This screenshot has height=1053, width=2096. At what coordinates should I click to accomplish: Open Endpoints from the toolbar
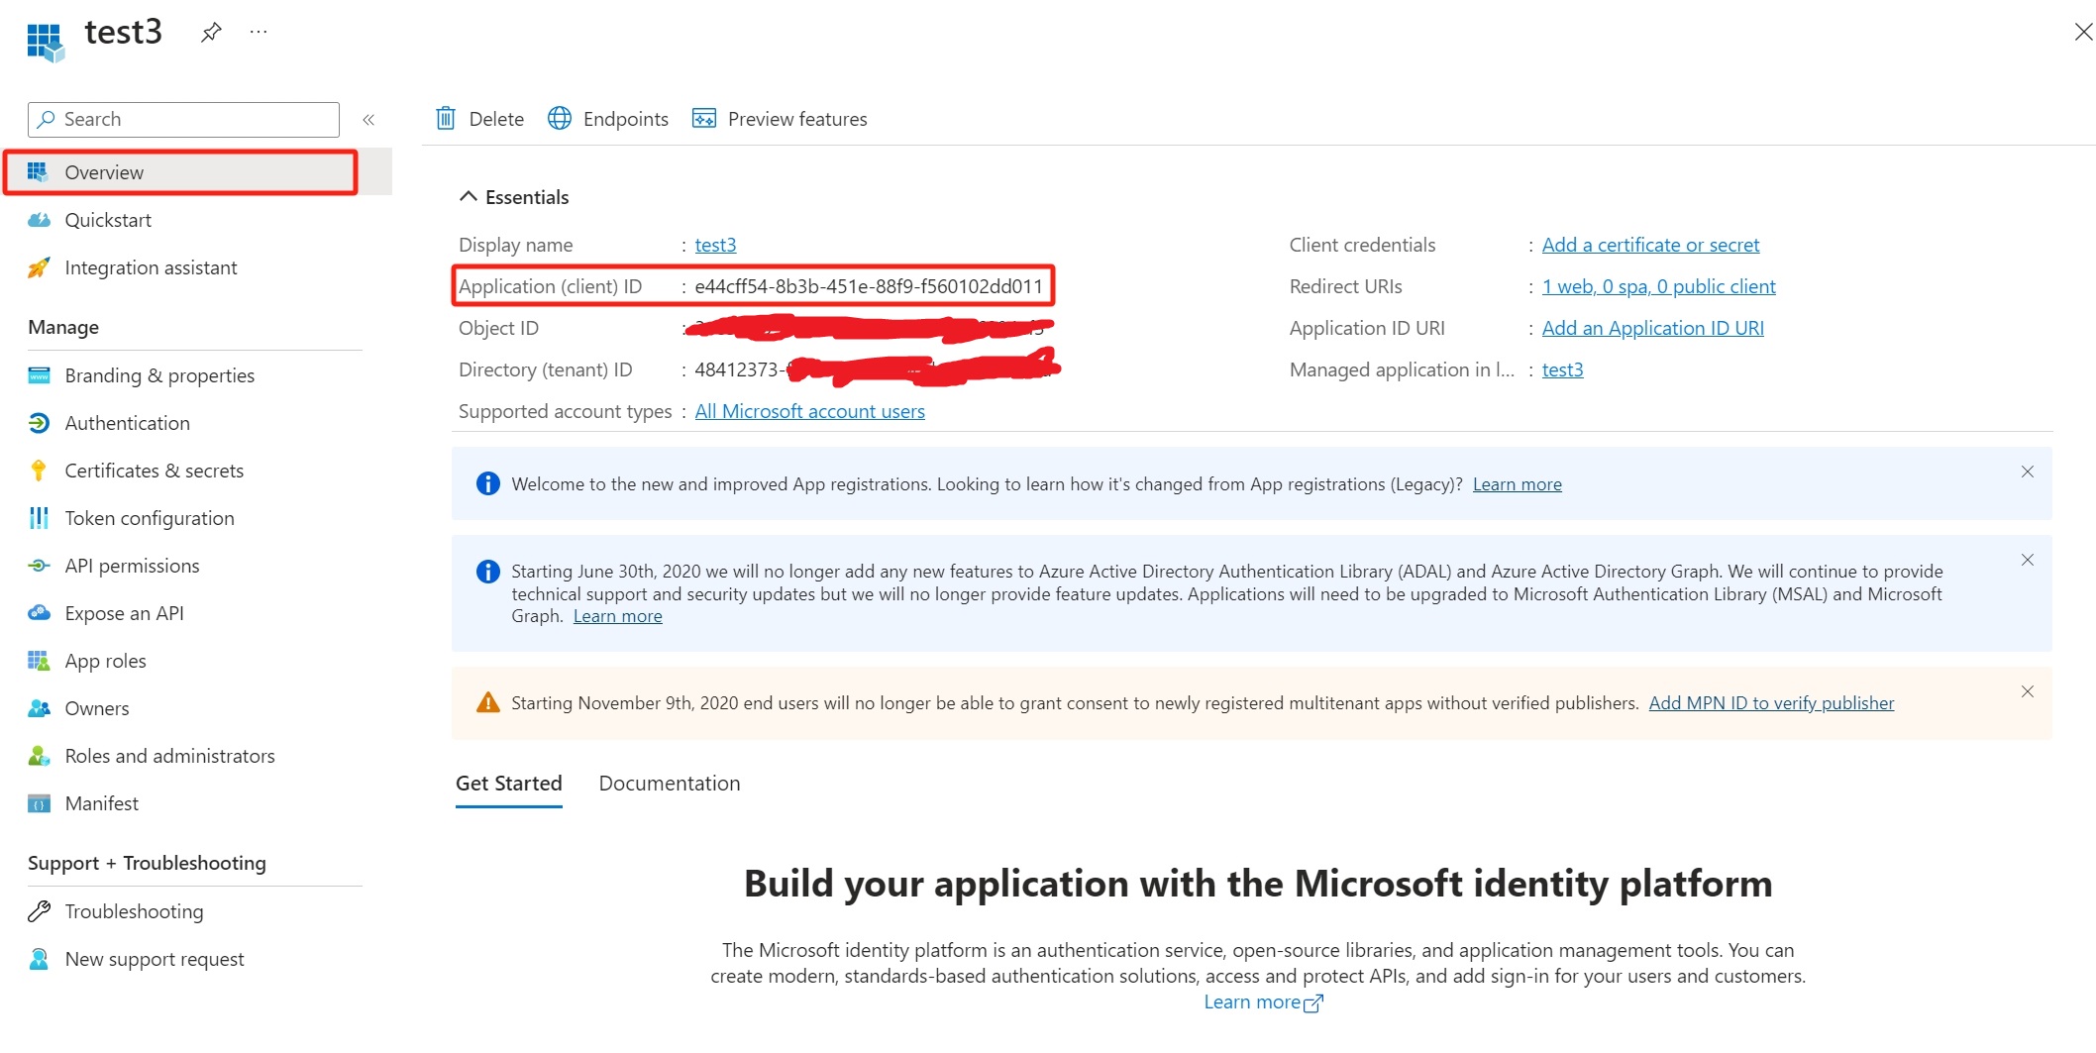coord(608,119)
